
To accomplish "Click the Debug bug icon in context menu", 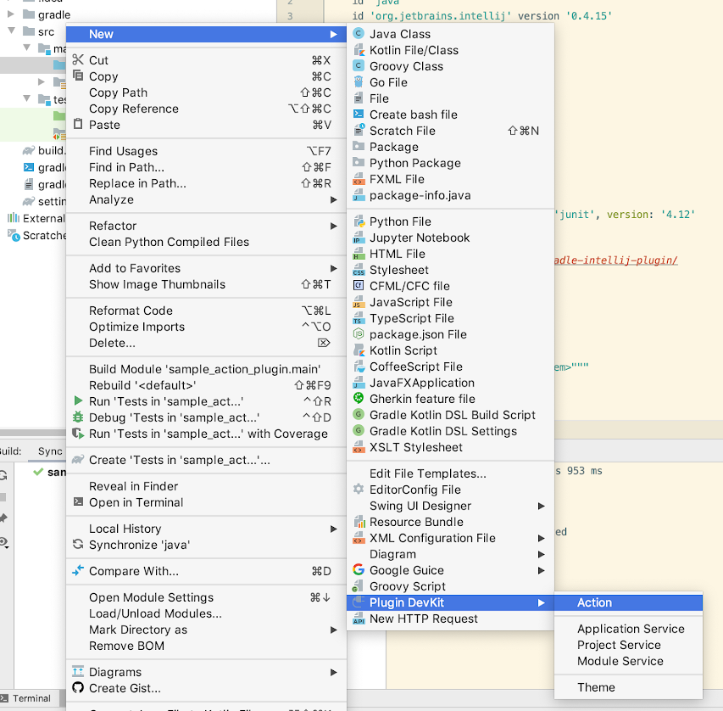I will (78, 417).
